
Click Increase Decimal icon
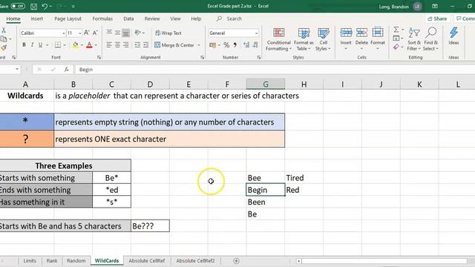(246, 45)
